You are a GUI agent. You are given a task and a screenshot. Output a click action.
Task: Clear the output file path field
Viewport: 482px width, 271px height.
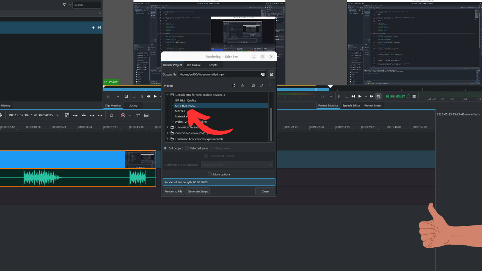pos(262,75)
